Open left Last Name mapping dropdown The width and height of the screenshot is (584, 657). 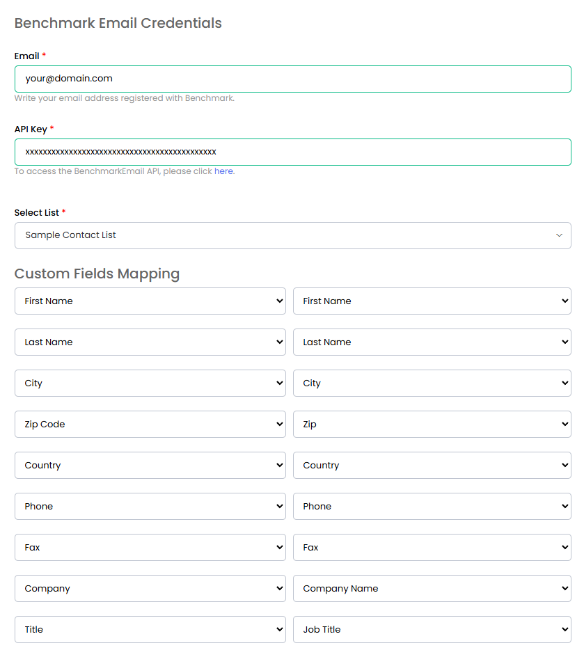pos(150,342)
